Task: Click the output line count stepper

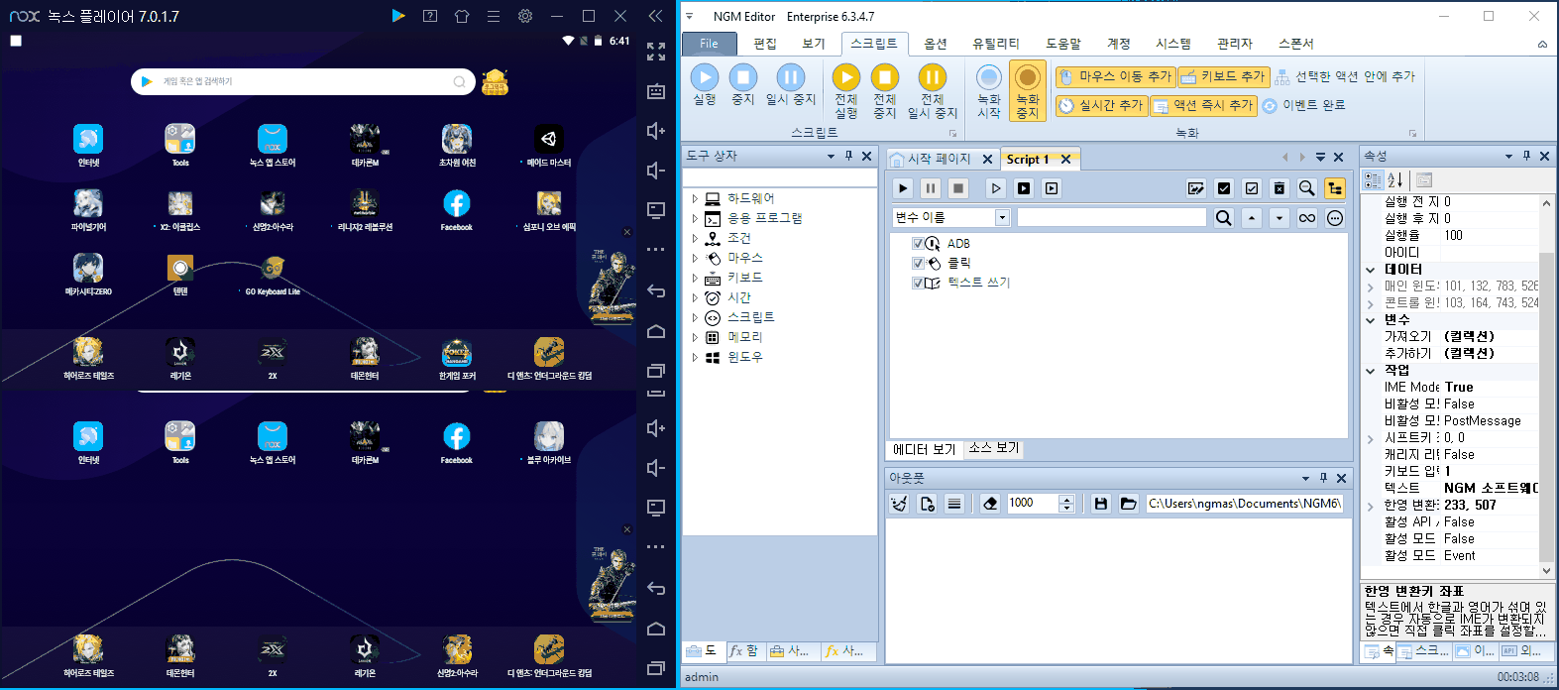Action: (1066, 504)
